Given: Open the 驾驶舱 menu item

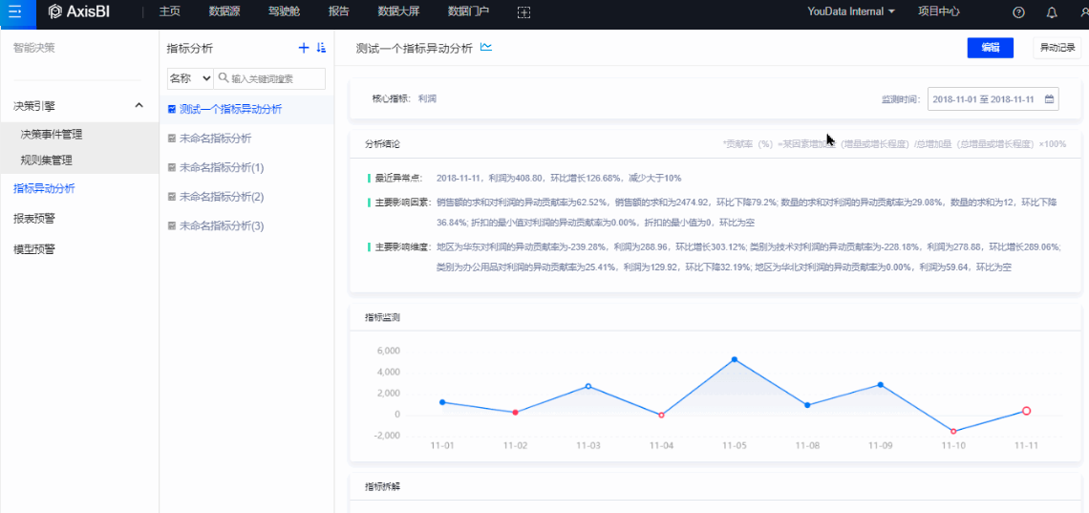Looking at the screenshot, I should pyautogui.click(x=284, y=11).
